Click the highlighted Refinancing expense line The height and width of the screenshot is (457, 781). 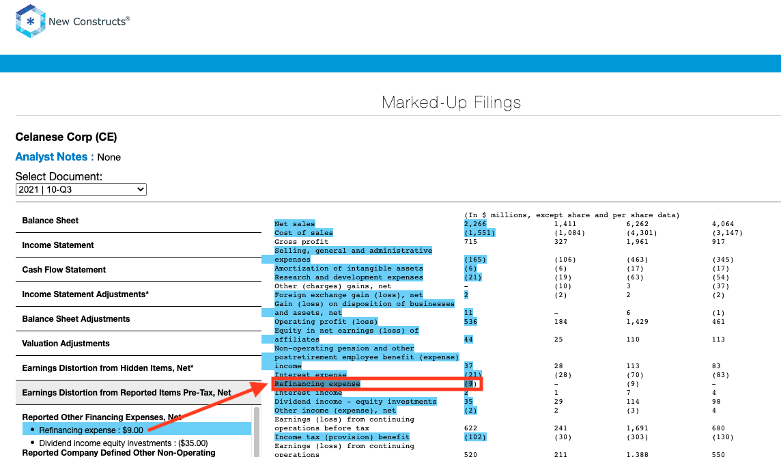pos(317,384)
